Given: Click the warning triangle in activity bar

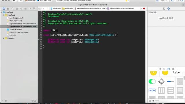Looking at the screenshot, I should point(127,1).
